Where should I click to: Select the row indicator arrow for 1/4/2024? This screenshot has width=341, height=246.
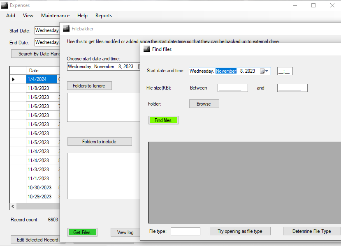click(13, 79)
